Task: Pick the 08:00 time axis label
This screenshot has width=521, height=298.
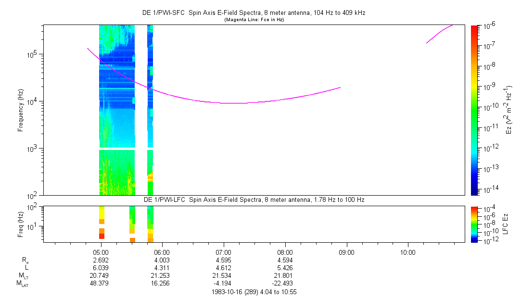Action: [x=285, y=252]
